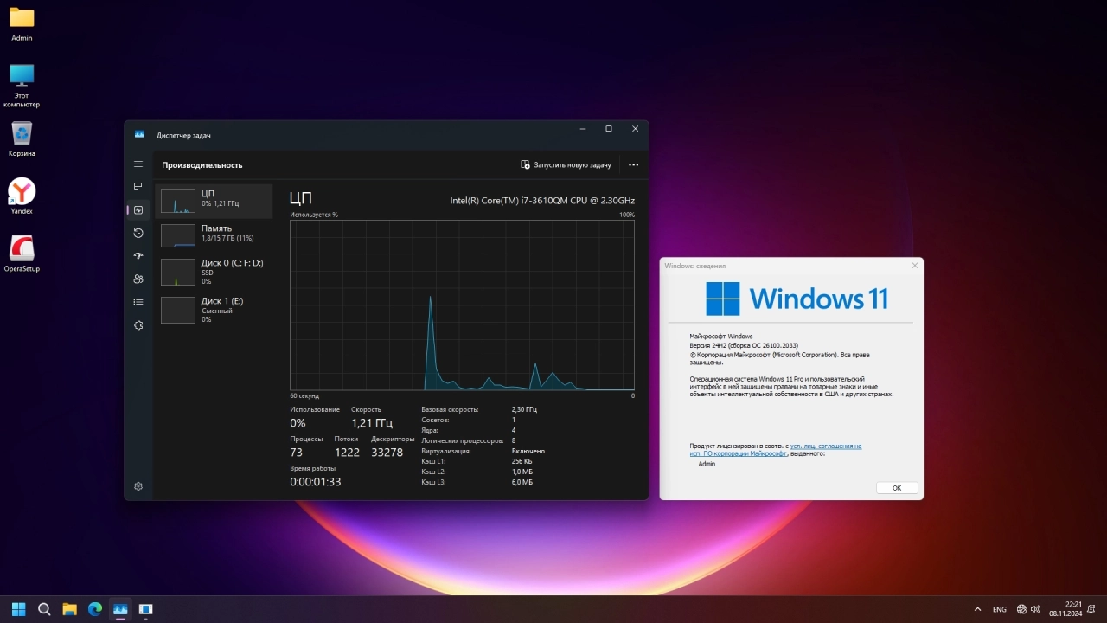Viewport: 1107px width, 623px height.
Task: Open Microsoft Edge from taskbar
Action: [x=95, y=609]
